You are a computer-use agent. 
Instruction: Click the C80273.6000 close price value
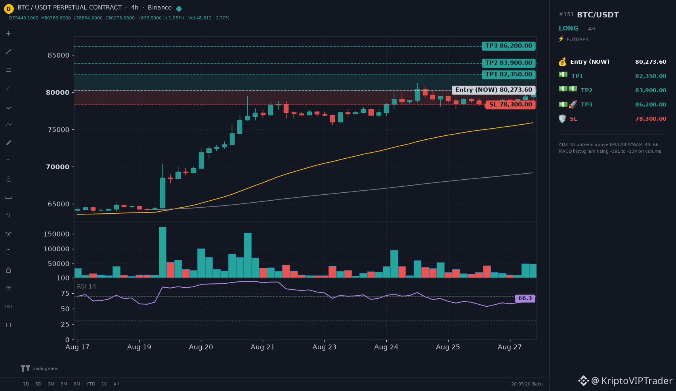point(120,18)
